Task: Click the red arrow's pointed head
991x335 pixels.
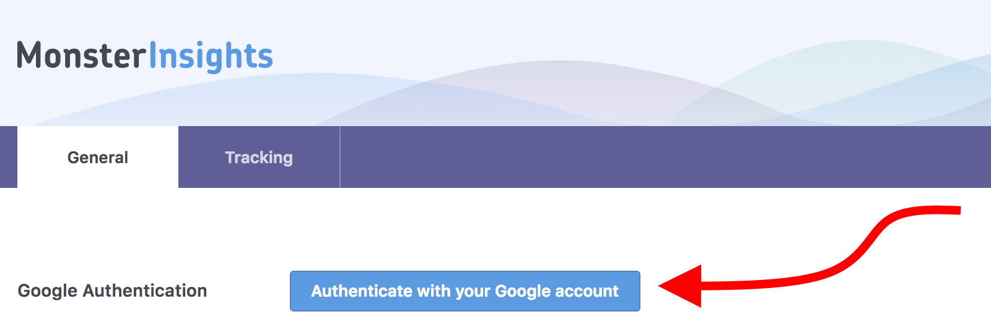Action: 680,286
